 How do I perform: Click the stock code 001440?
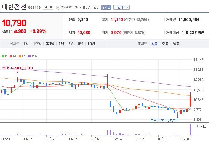click(x=34, y=8)
